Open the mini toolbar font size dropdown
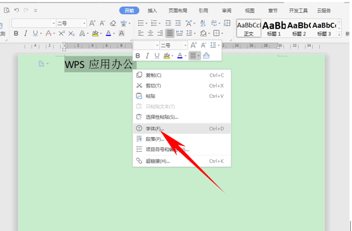This screenshot has width=352, height=231. 185,46
